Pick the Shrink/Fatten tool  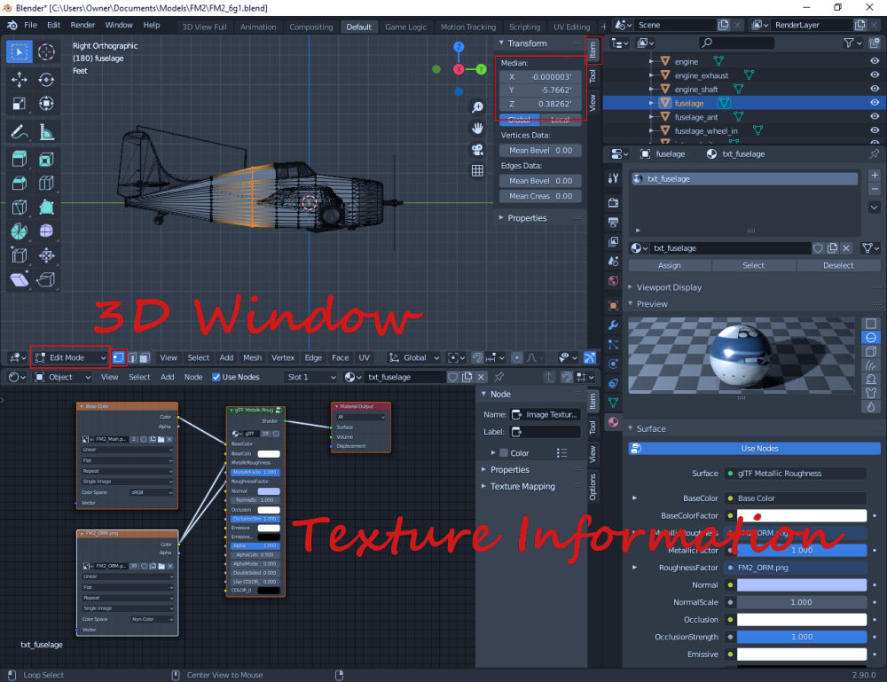[46, 255]
